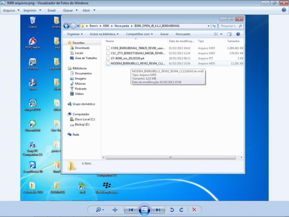Viewport: 289px width, 217px height.
Task: Start the slideshow with the center button
Action: point(144,209)
